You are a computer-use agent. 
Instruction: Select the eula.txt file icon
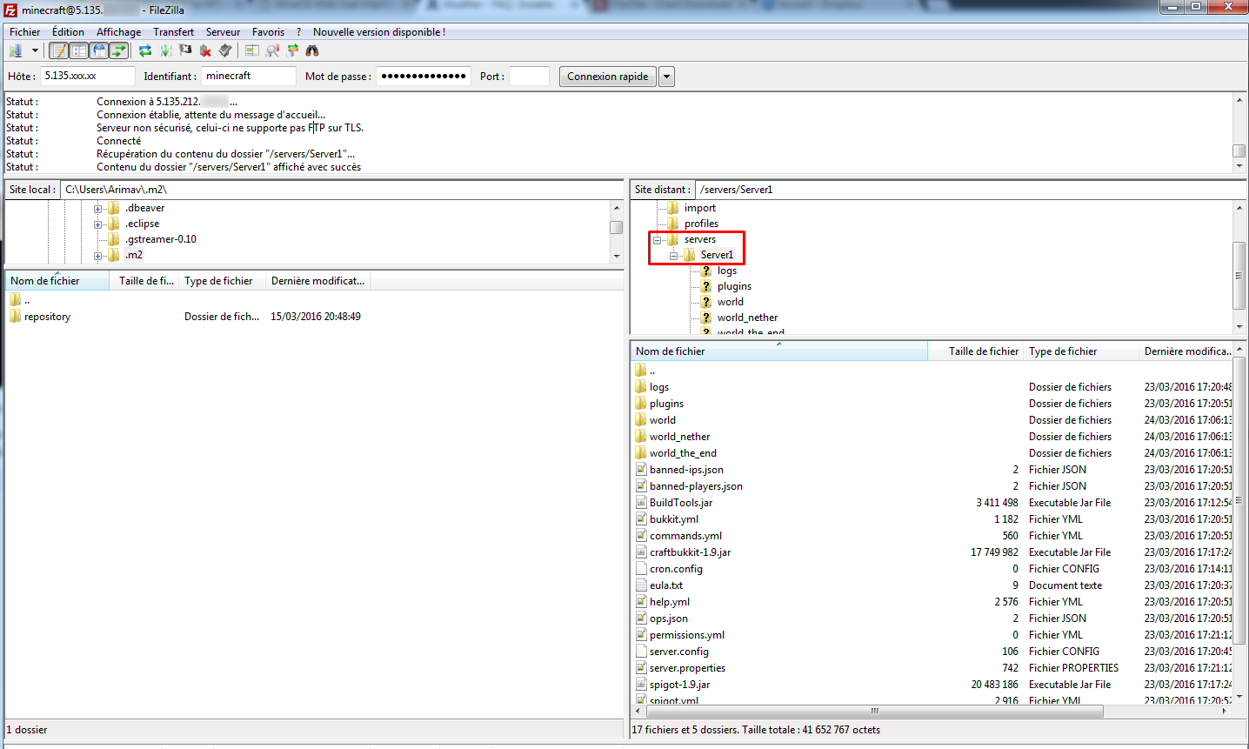pos(641,585)
